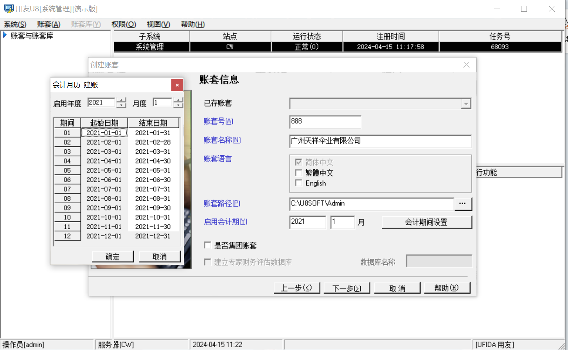568x350 pixels.
Task: Click the 账套名称 input field
Action: (380, 141)
